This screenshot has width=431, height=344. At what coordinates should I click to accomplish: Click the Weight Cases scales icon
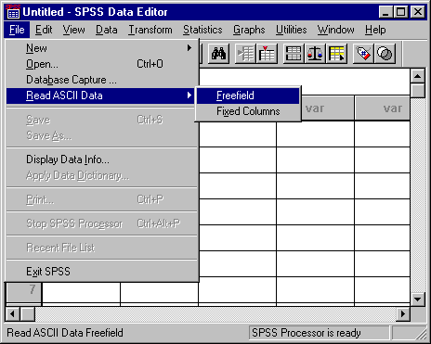point(315,54)
